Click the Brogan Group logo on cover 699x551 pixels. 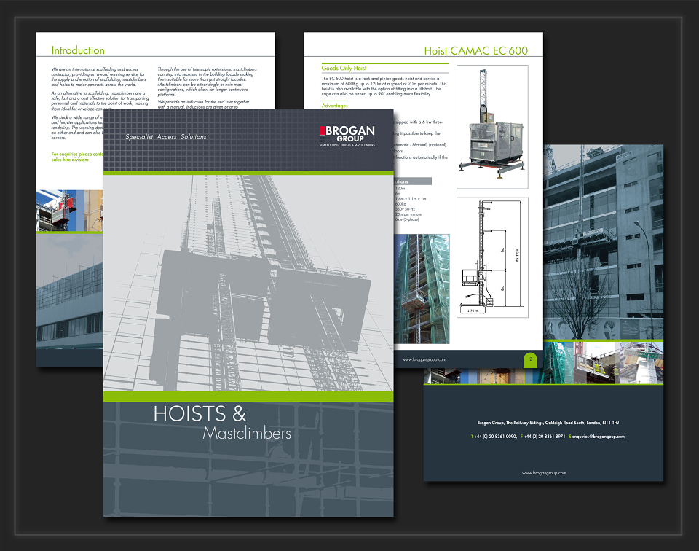(x=347, y=136)
